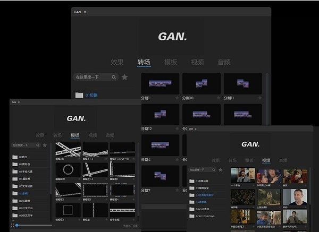
Task: Open the 音频 tab in the video clips window
Action: 283,160
